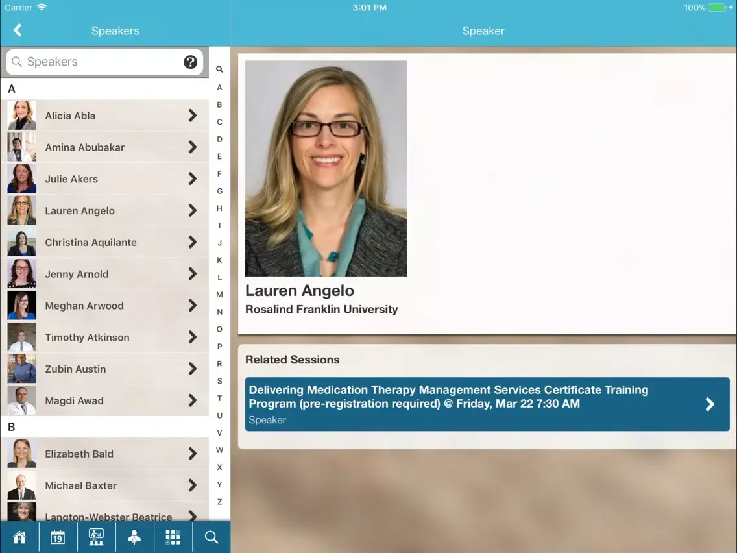Tap Amina Abubakar's photo thumbnail
Screen dimensions: 737x553
click(21, 147)
